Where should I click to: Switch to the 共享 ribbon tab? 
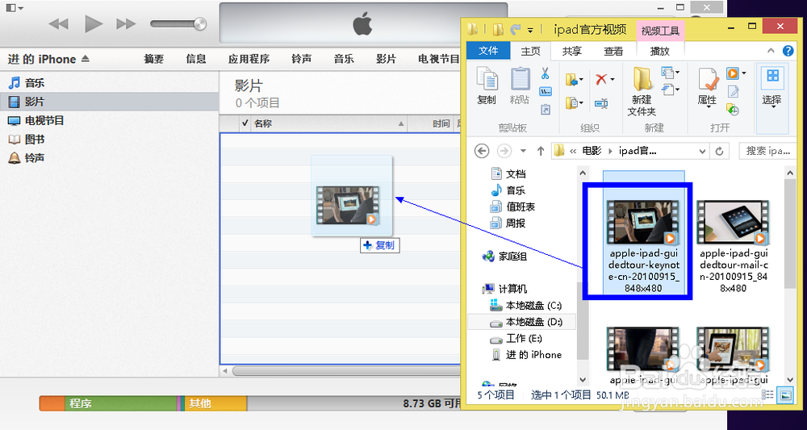tap(572, 51)
